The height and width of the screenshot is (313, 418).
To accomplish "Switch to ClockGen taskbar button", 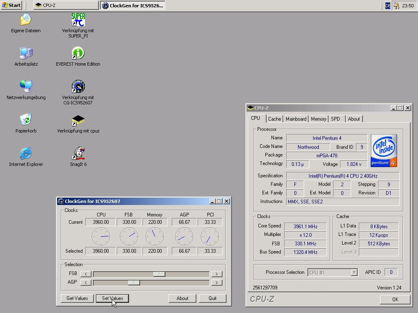I will (133, 5).
